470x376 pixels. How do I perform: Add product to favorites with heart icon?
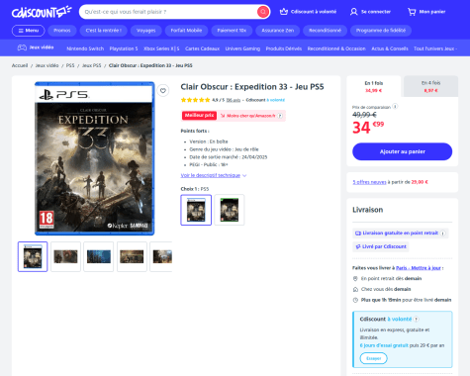(x=163, y=90)
